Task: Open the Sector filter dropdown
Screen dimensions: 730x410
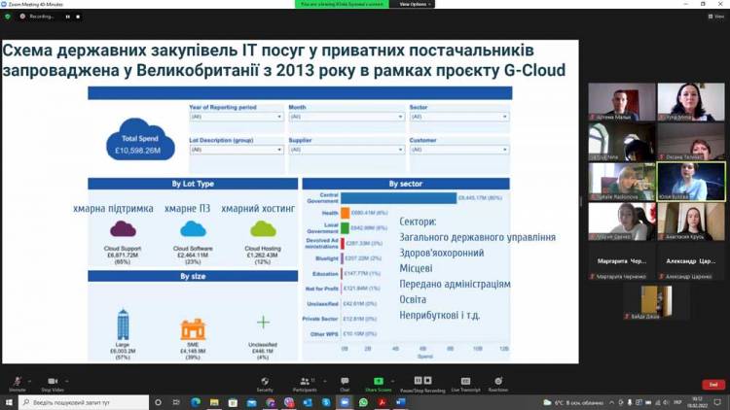Action: [x=458, y=117]
